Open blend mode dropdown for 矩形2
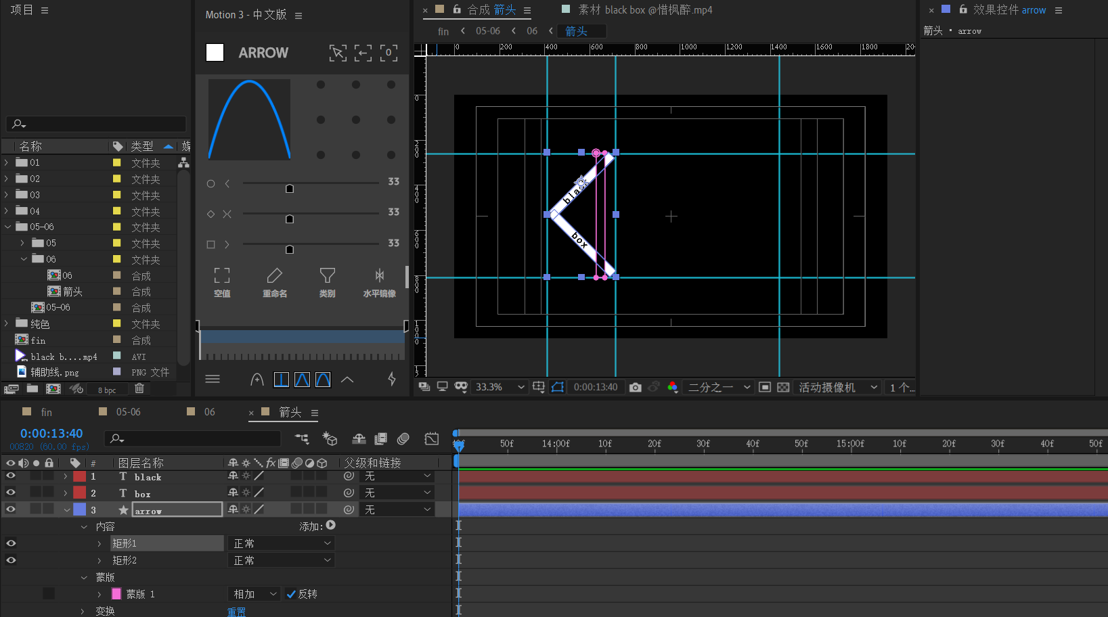 coord(282,560)
